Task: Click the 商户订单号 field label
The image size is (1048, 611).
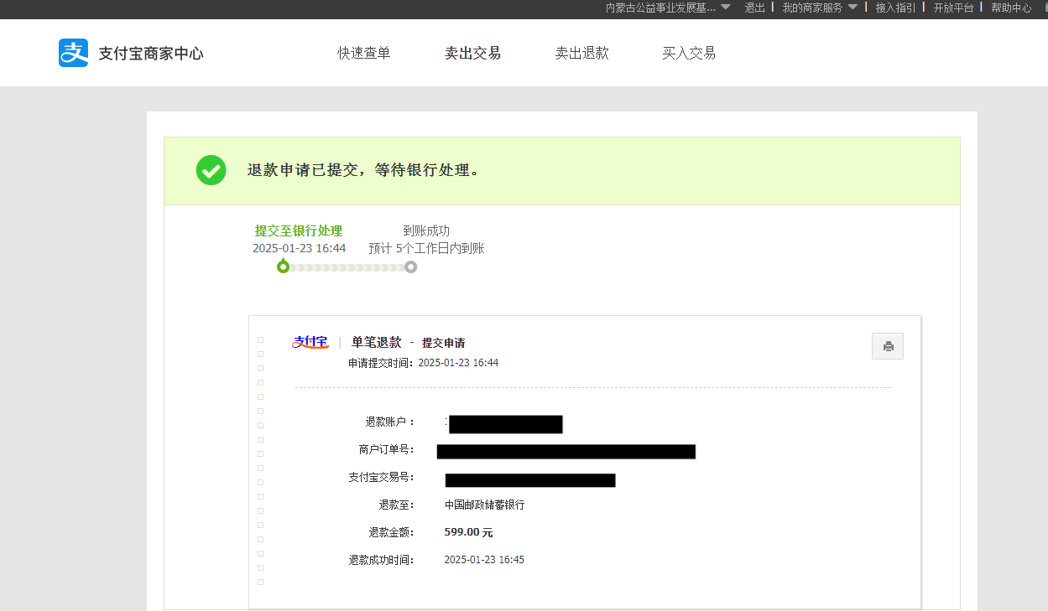Action: pos(386,450)
